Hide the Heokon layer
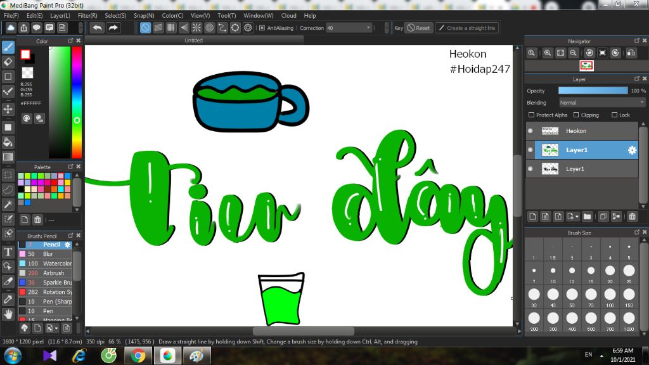 530,131
